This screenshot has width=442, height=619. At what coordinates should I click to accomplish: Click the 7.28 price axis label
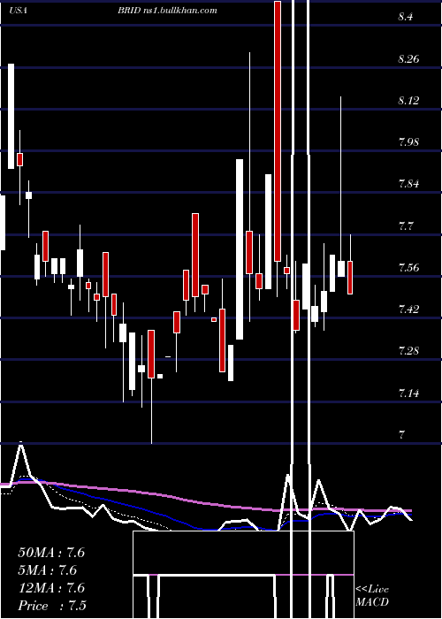[408, 350]
